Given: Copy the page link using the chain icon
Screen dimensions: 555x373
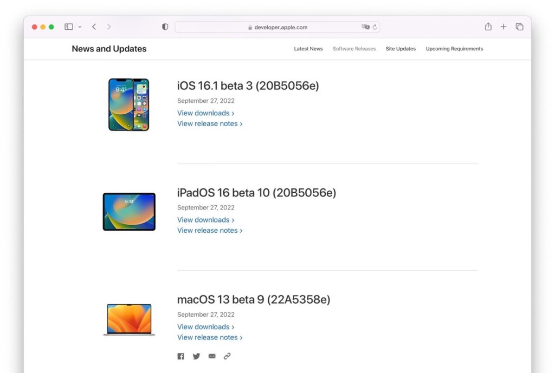Looking at the screenshot, I should pos(227,356).
